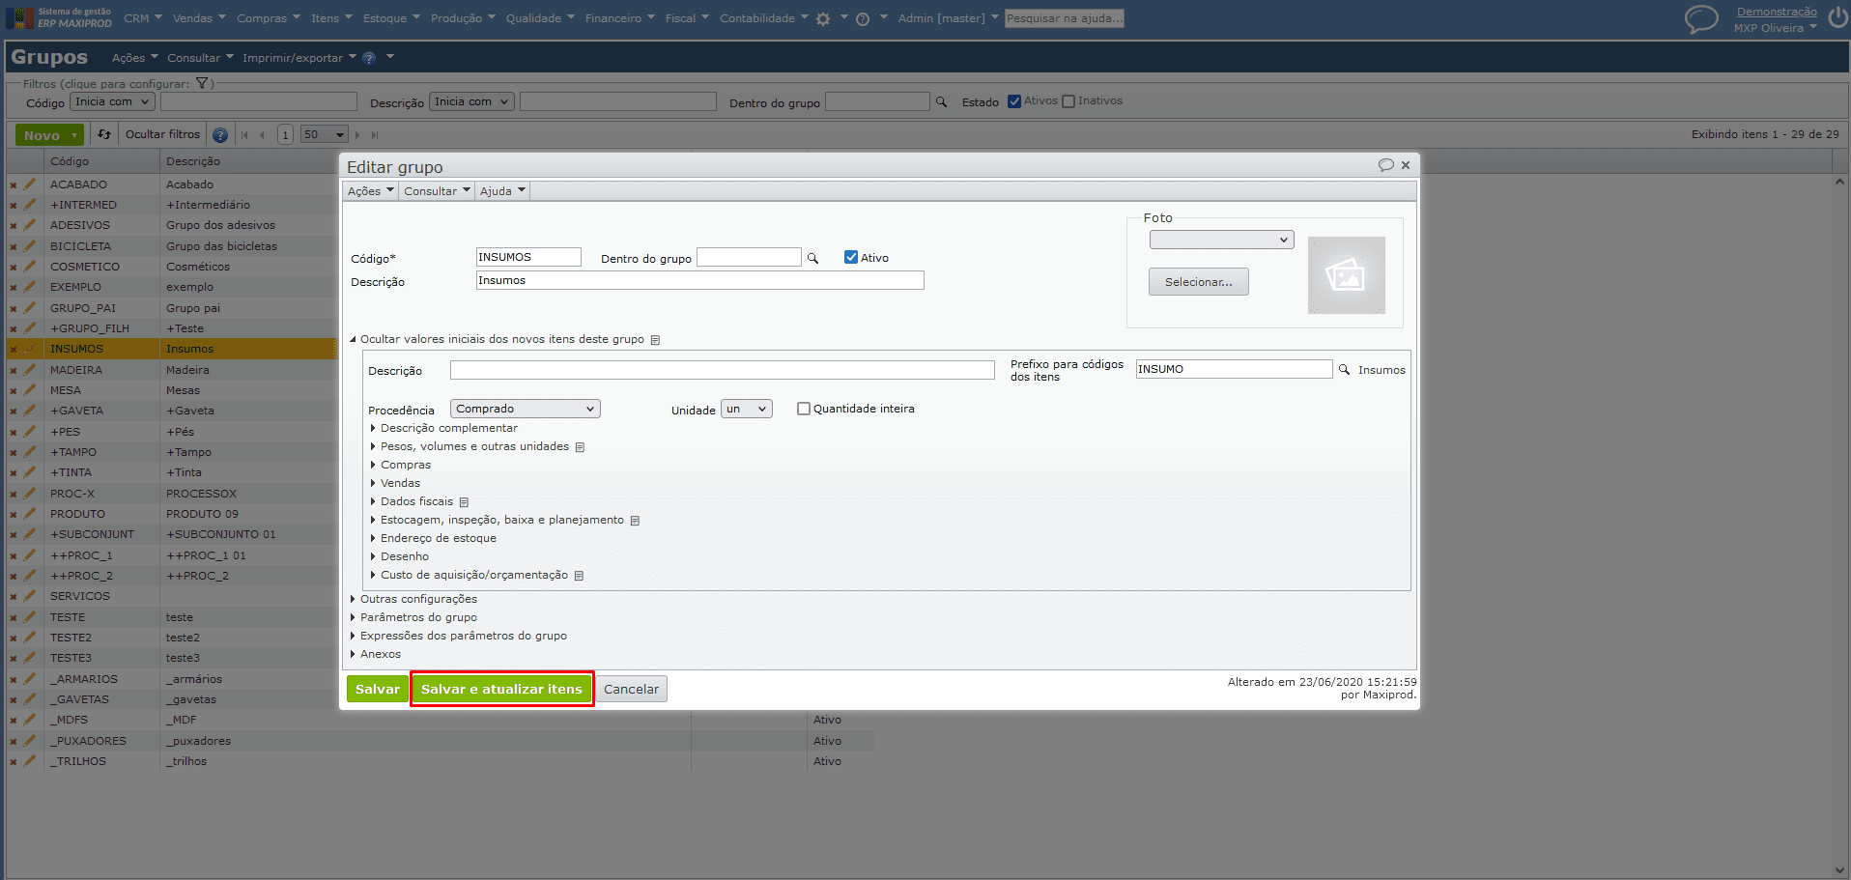Image resolution: width=1851 pixels, height=880 pixels.
Task: Go to the next page of groups
Action: (357, 135)
